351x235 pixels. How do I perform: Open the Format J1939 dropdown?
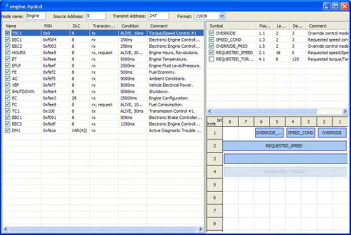click(221, 16)
